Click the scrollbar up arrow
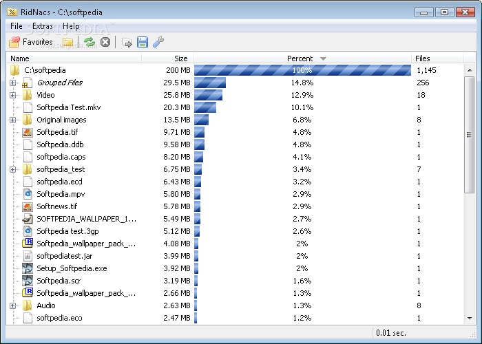The height and width of the screenshot is (344, 482). tap(470, 70)
